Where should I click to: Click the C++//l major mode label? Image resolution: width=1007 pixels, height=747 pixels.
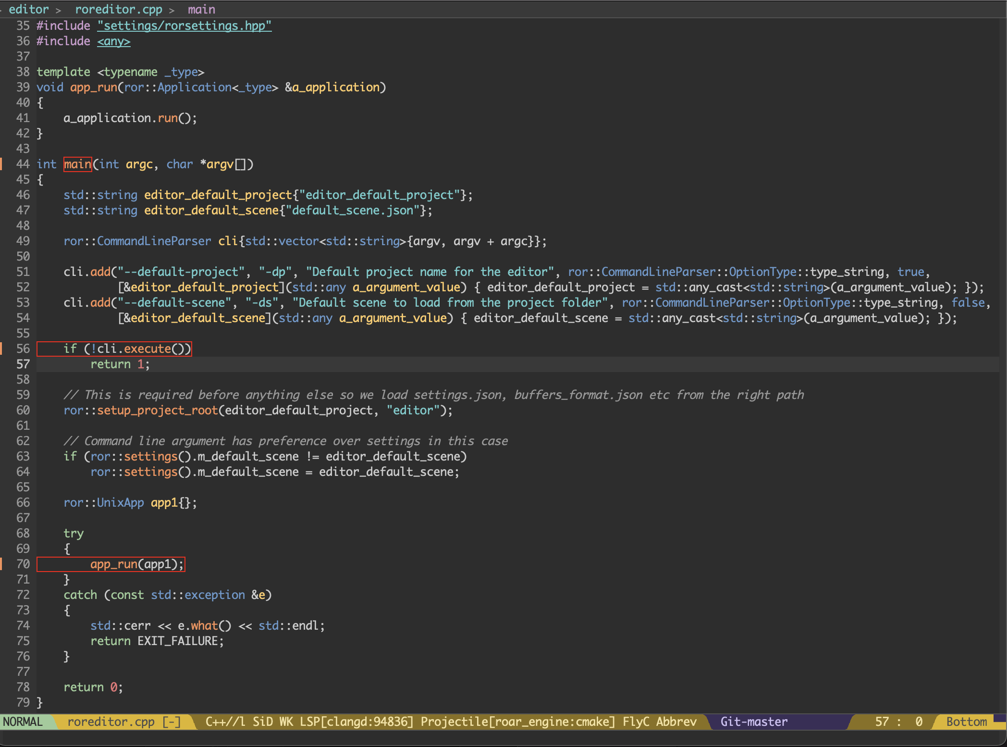pos(225,722)
